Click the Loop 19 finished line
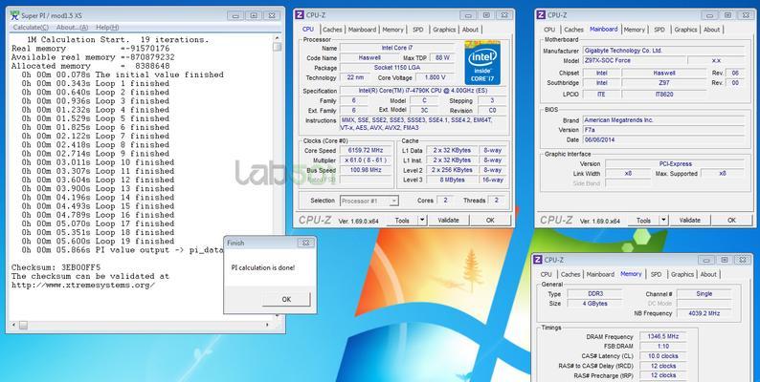This screenshot has width=760, height=382. pyautogui.click(x=98, y=242)
